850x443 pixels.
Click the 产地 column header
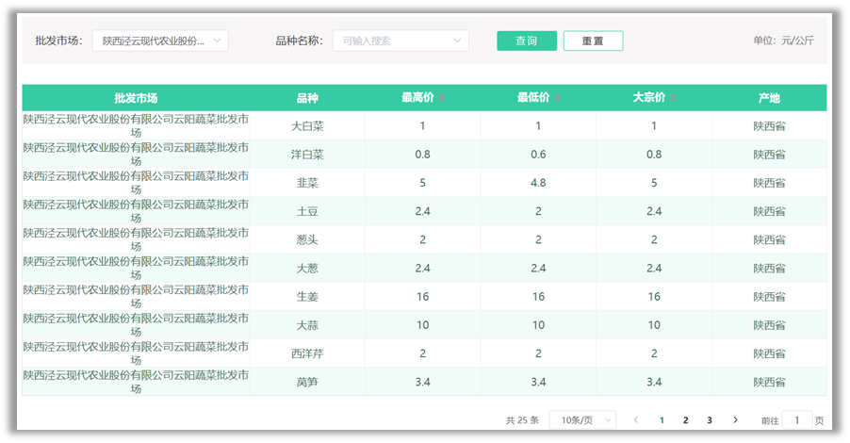tap(769, 98)
